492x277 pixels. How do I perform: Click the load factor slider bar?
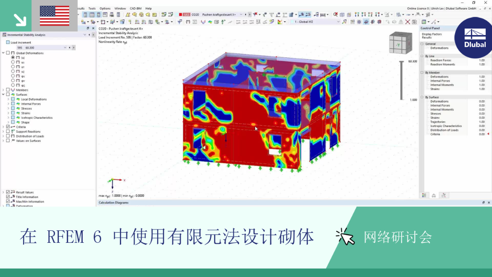tap(402, 80)
